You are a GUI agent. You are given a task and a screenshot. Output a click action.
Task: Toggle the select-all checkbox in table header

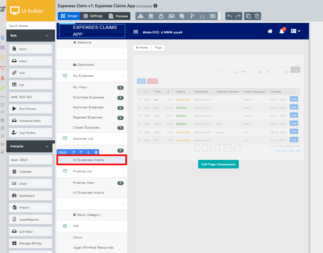[x=139, y=92]
